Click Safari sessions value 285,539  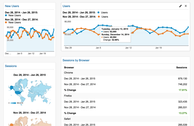click(183, 125)
